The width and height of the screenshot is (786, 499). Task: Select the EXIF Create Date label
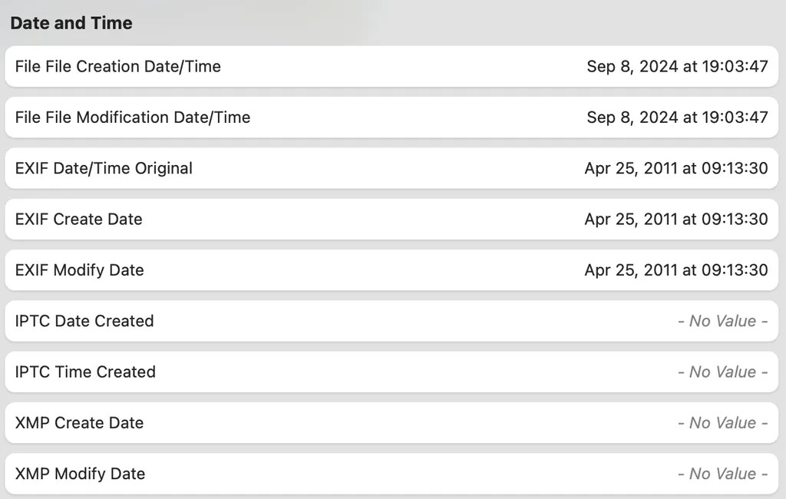coord(79,219)
